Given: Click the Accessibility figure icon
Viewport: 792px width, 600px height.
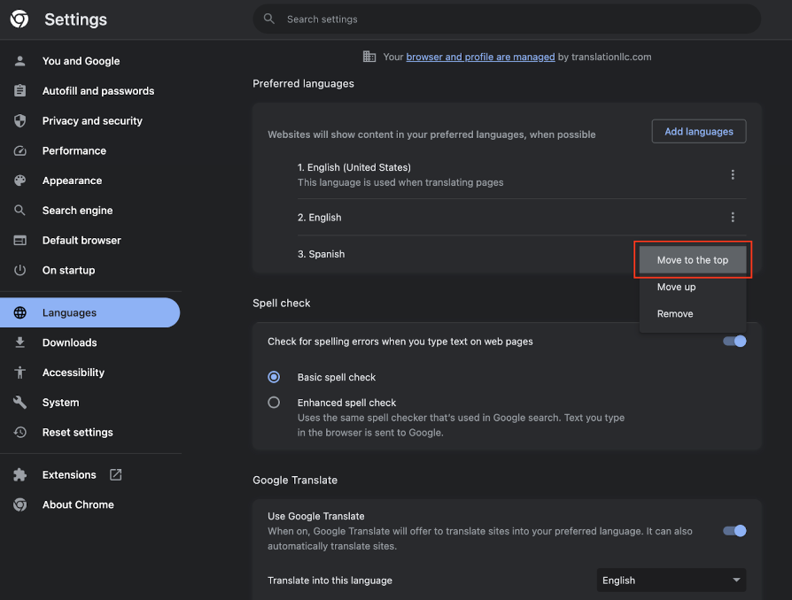Looking at the screenshot, I should tap(19, 372).
